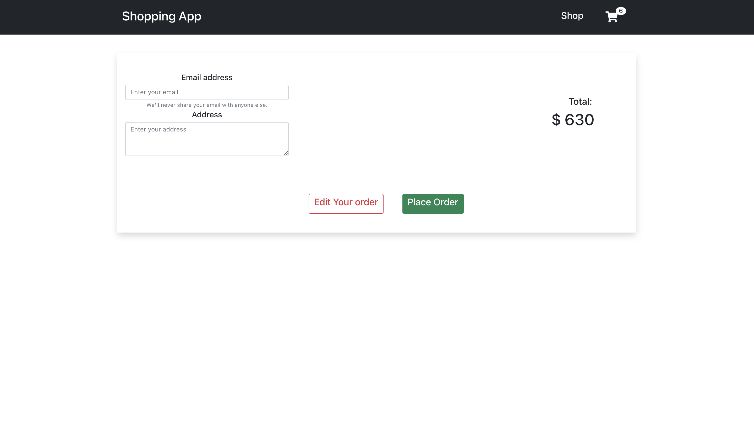Click inside the Enter your address textarea
This screenshot has width=754, height=430.
click(x=206, y=138)
